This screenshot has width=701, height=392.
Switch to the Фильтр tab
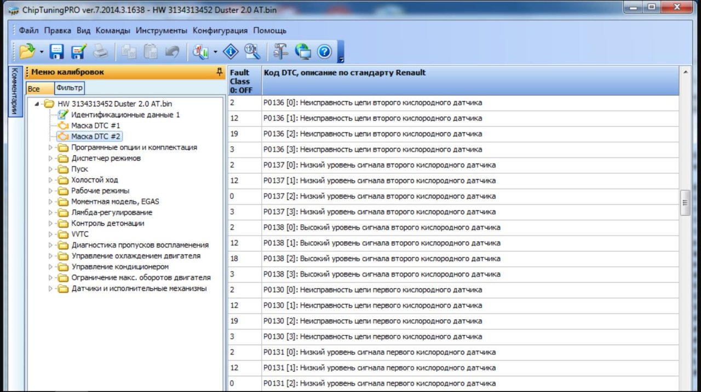(69, 88)
